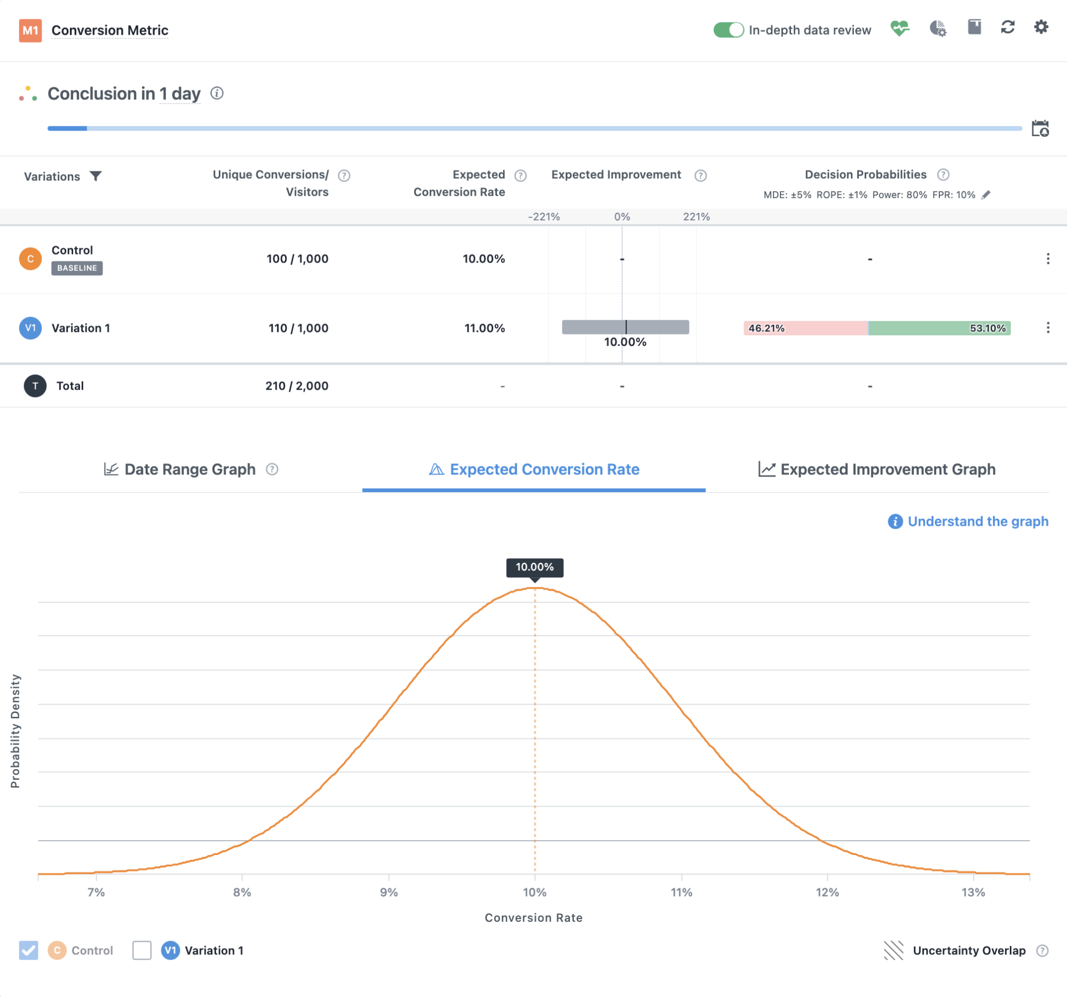Open help for Unique Conversions/Visitors
This screenshot has width=1067, height=997.
click(x=344, y=176)
